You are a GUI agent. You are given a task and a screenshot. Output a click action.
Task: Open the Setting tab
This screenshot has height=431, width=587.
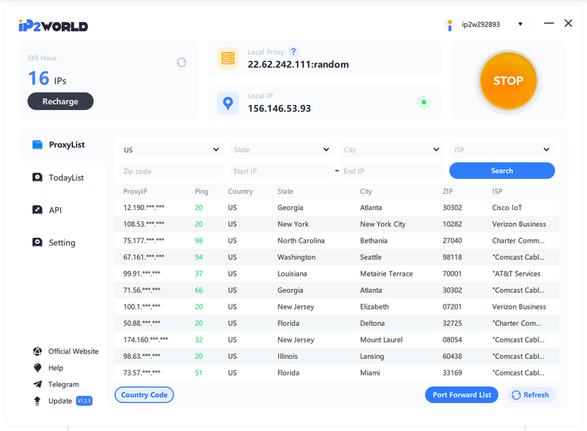point(61,243)
